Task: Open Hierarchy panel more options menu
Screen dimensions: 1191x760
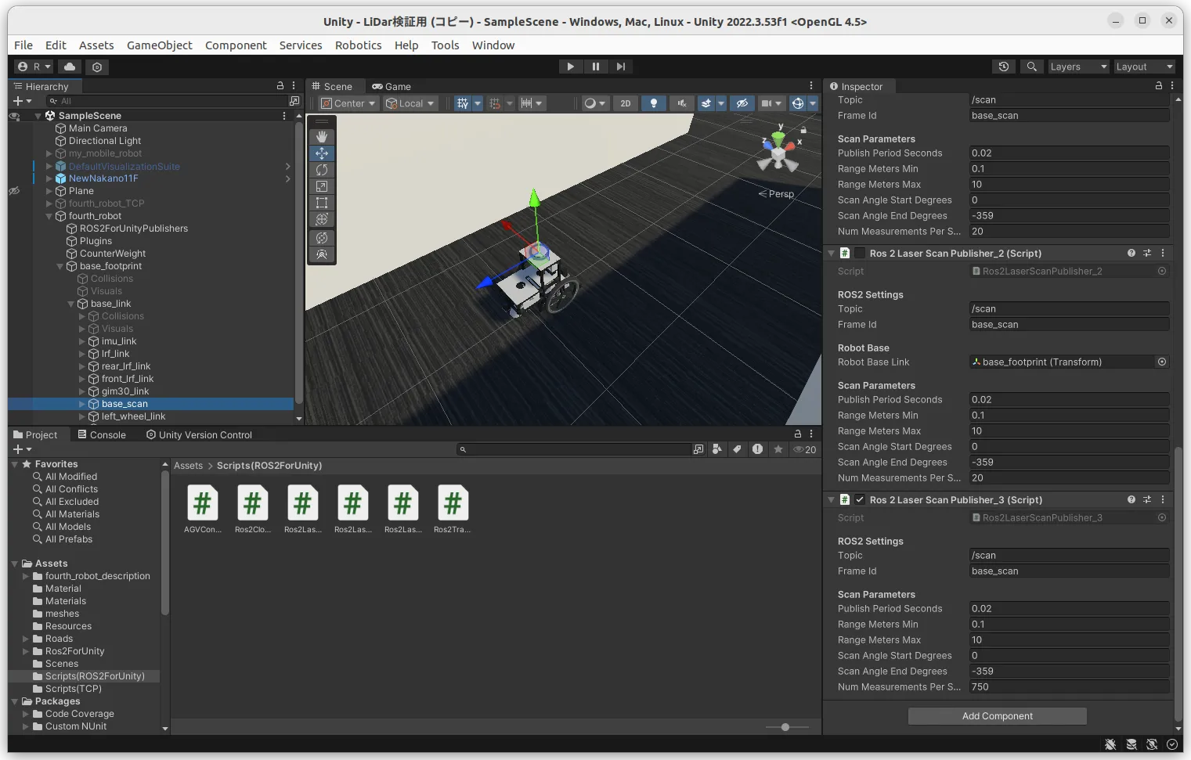Action: coord(294,86)
